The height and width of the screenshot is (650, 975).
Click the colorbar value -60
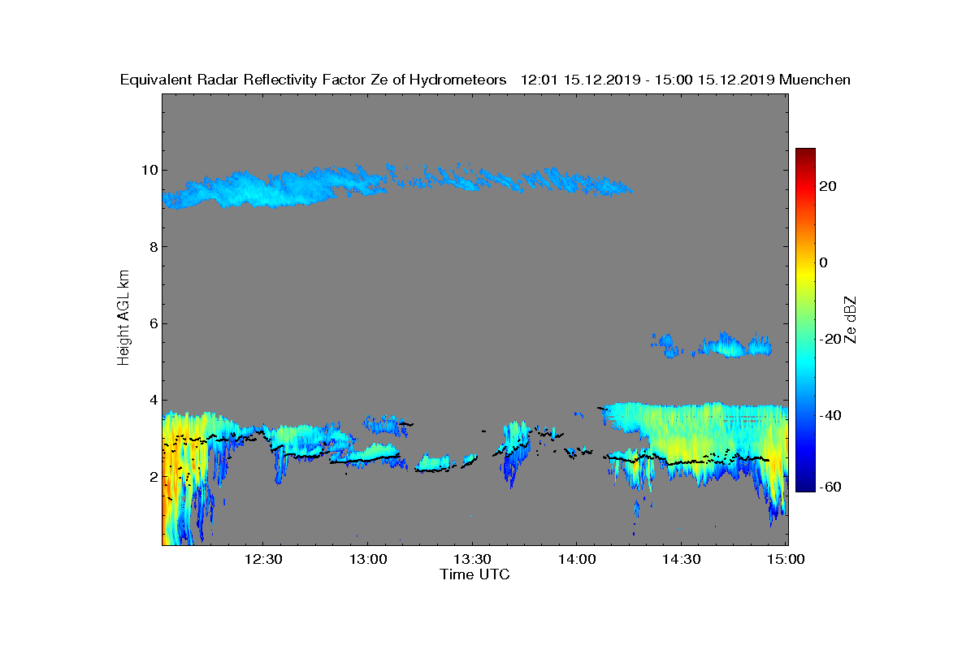(x=829, y=487)
